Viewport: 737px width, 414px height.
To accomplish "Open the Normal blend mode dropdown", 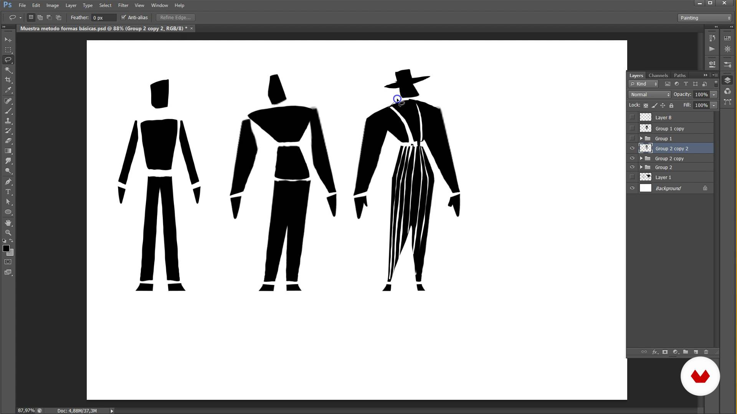I will tap(649, 95).
